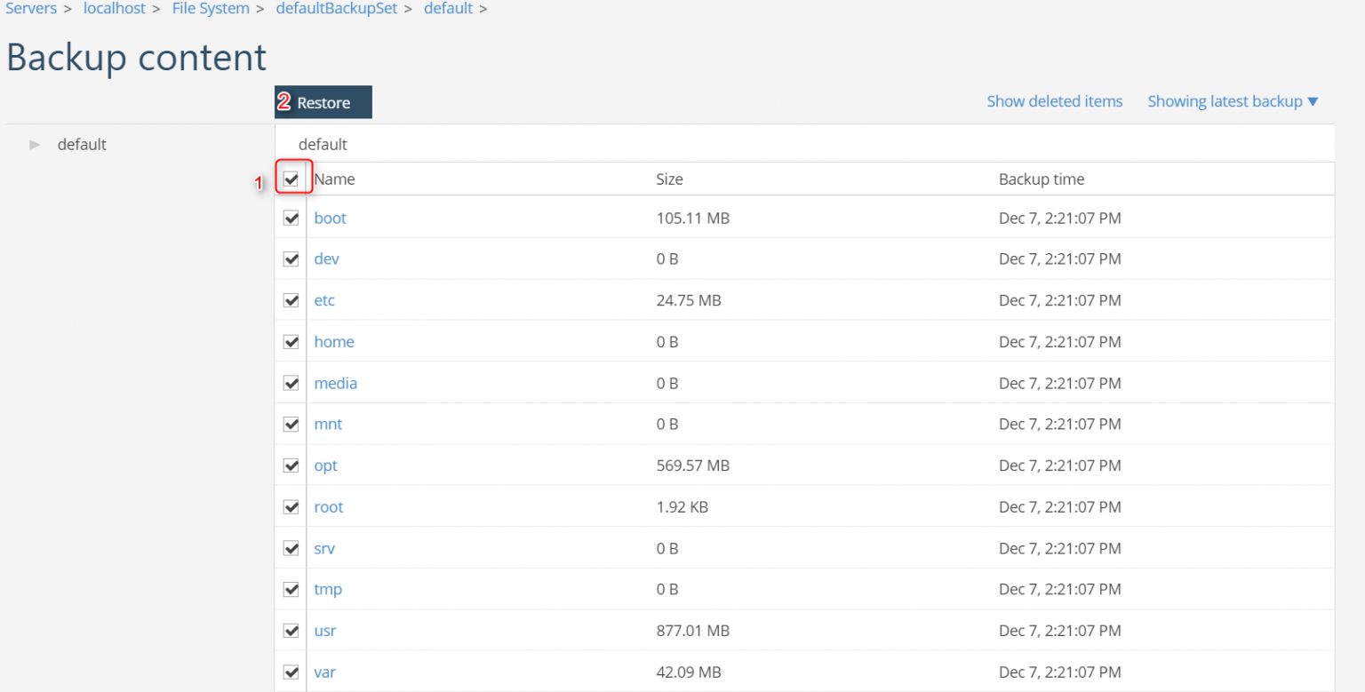
Task: Open defaultBackupSet breadcrumb link
Action: click(336, 9)
